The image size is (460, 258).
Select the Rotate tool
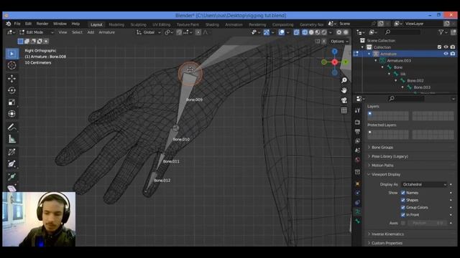coord(11,90)
